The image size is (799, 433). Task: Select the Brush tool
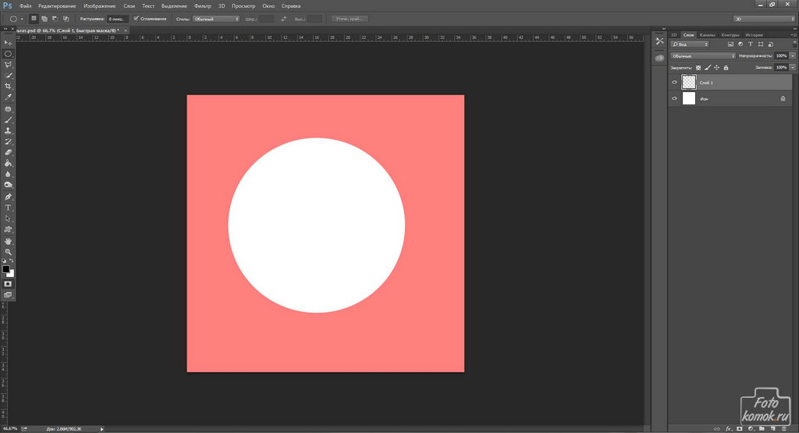point(8,120)
